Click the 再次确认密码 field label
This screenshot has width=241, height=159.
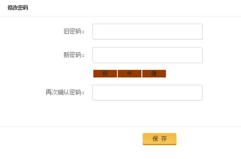[65, 93]
